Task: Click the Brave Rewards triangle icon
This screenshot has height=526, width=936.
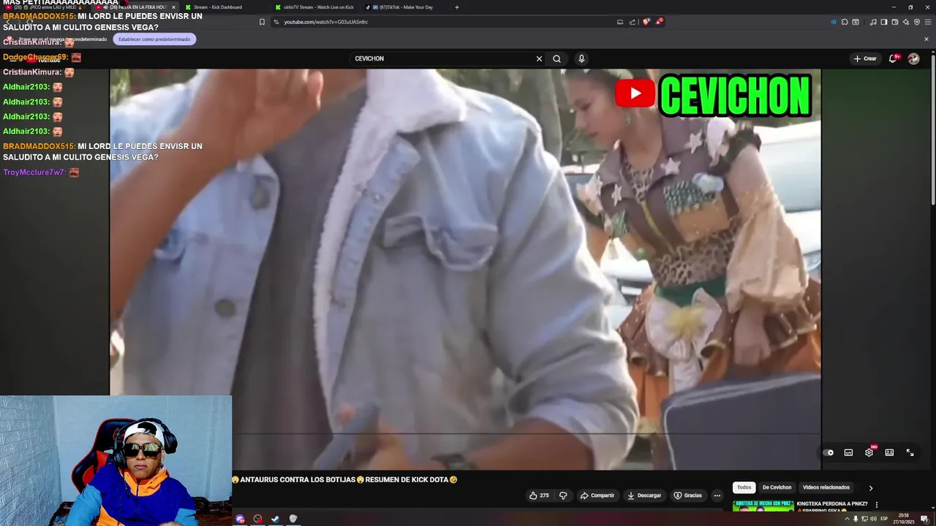Action: [658, 22]
